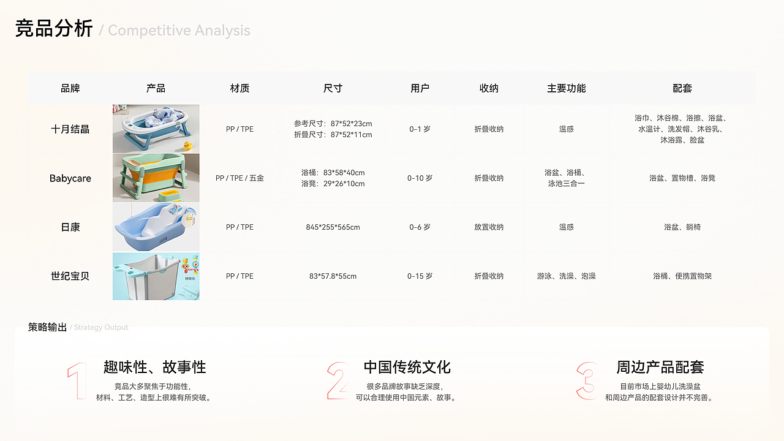Click the 目前市场上婴幼儿洗澡盆 description line
The width and height of the screenshot is (784, 441).
(x=660, y=386)
